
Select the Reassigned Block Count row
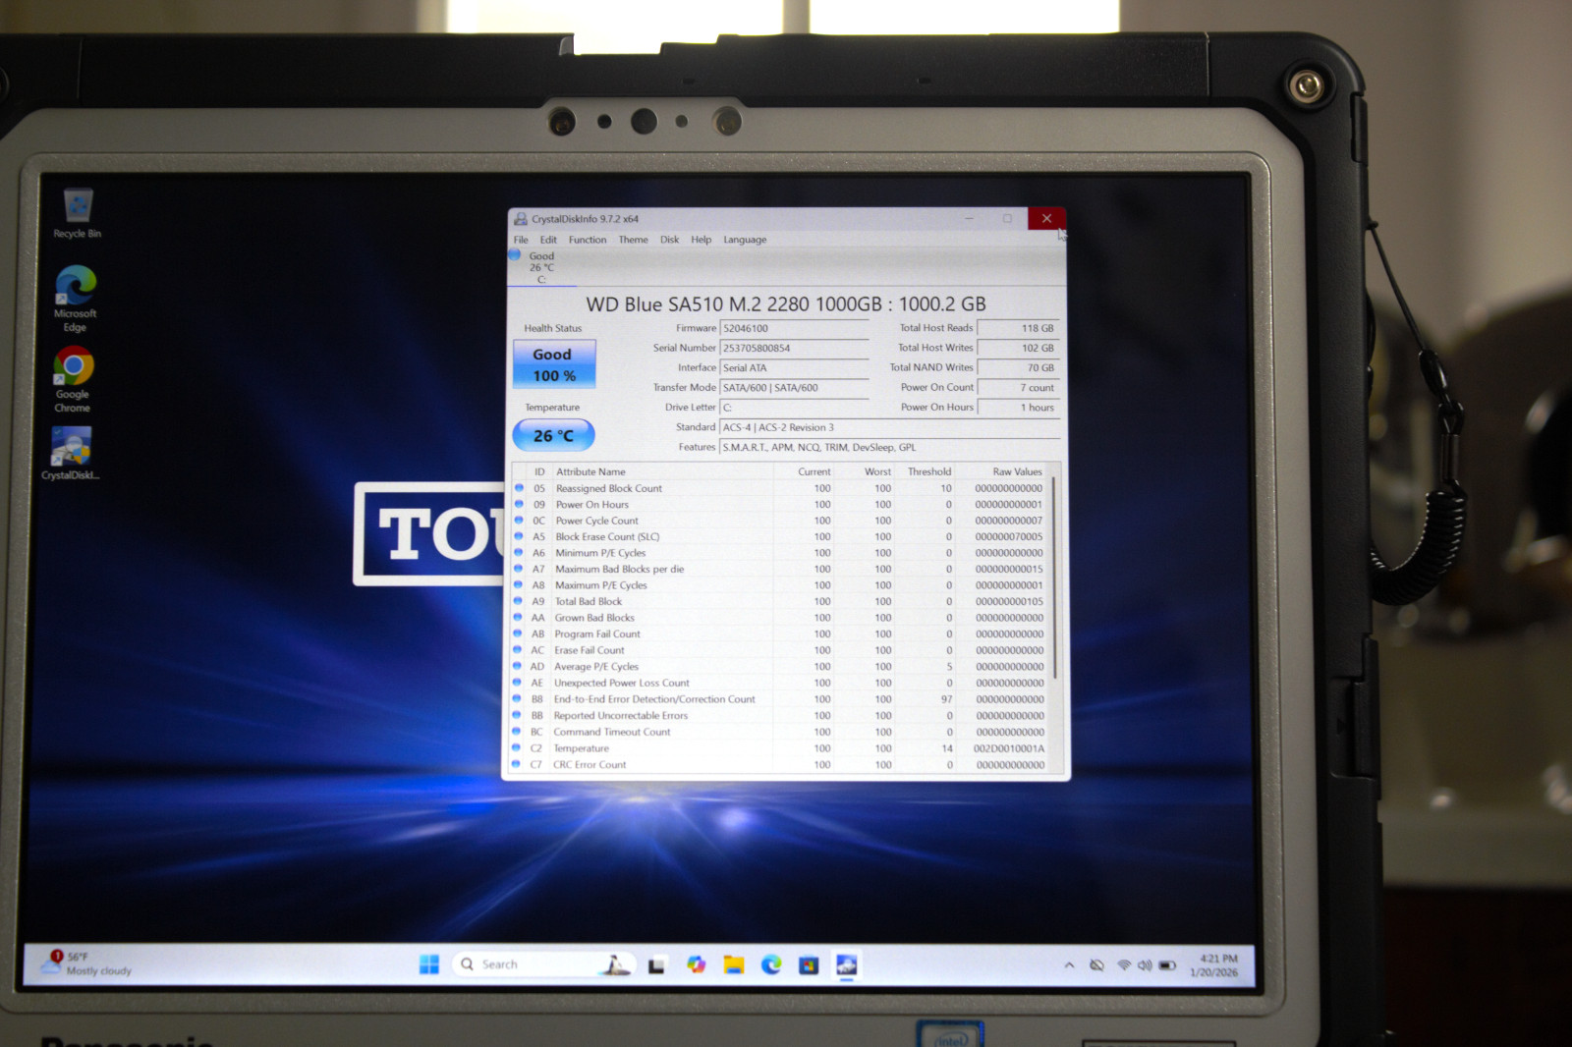[x=780, y=488]
